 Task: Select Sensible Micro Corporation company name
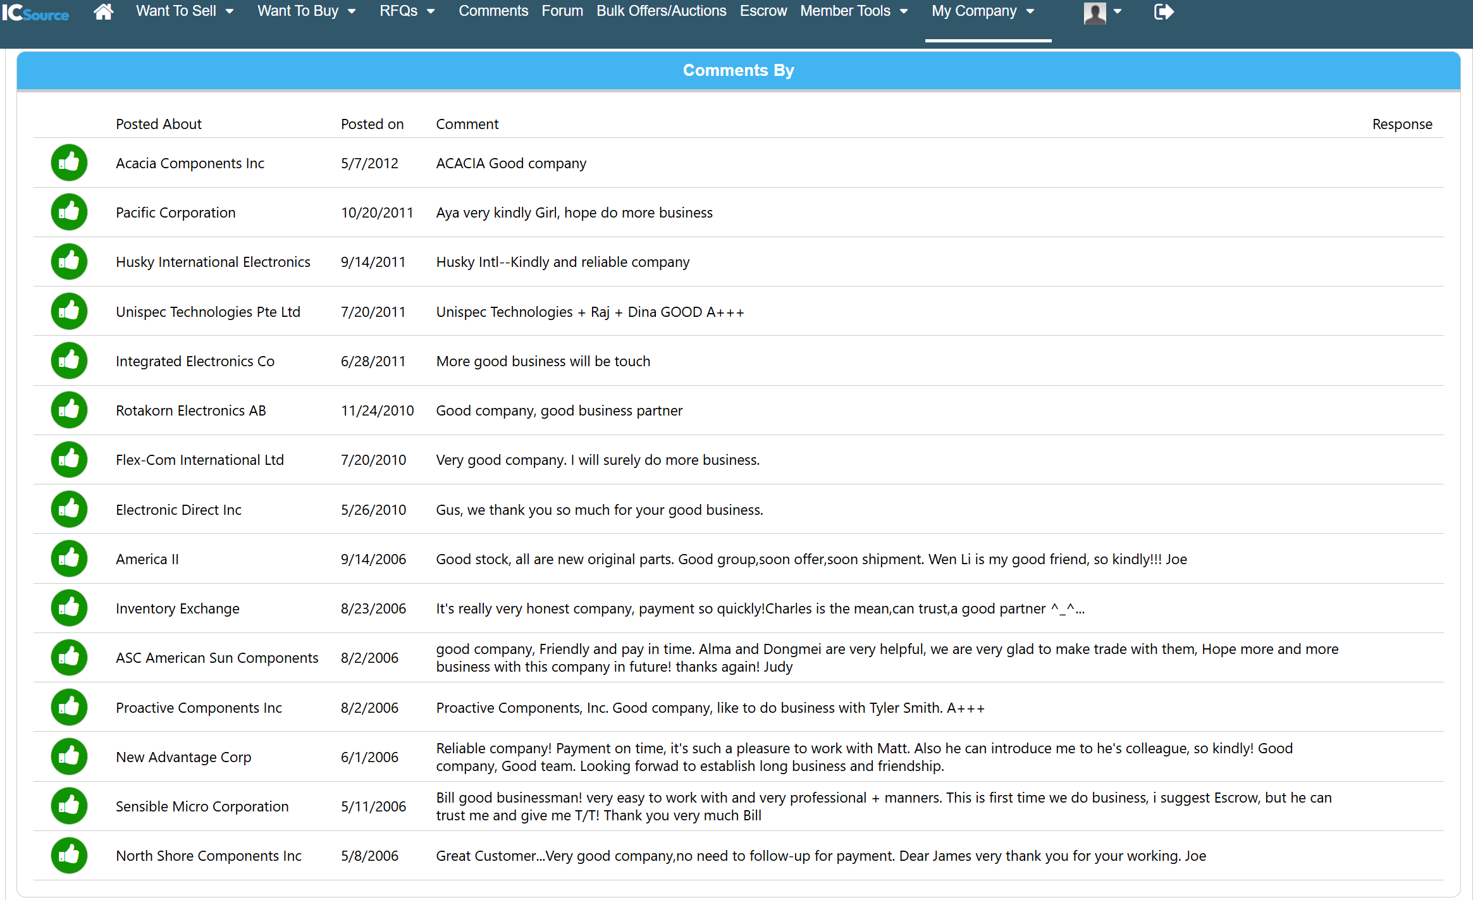(x=202, y=806)
